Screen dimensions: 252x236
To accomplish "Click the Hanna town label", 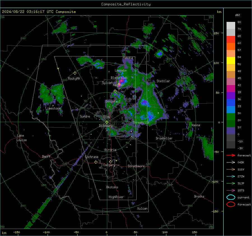I will click(196, 125).
